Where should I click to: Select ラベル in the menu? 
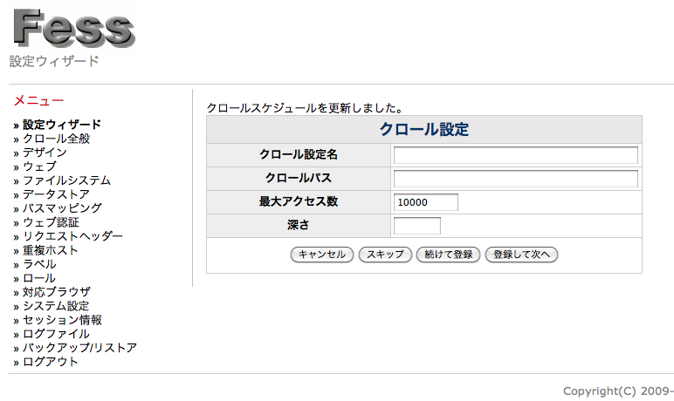39,264
